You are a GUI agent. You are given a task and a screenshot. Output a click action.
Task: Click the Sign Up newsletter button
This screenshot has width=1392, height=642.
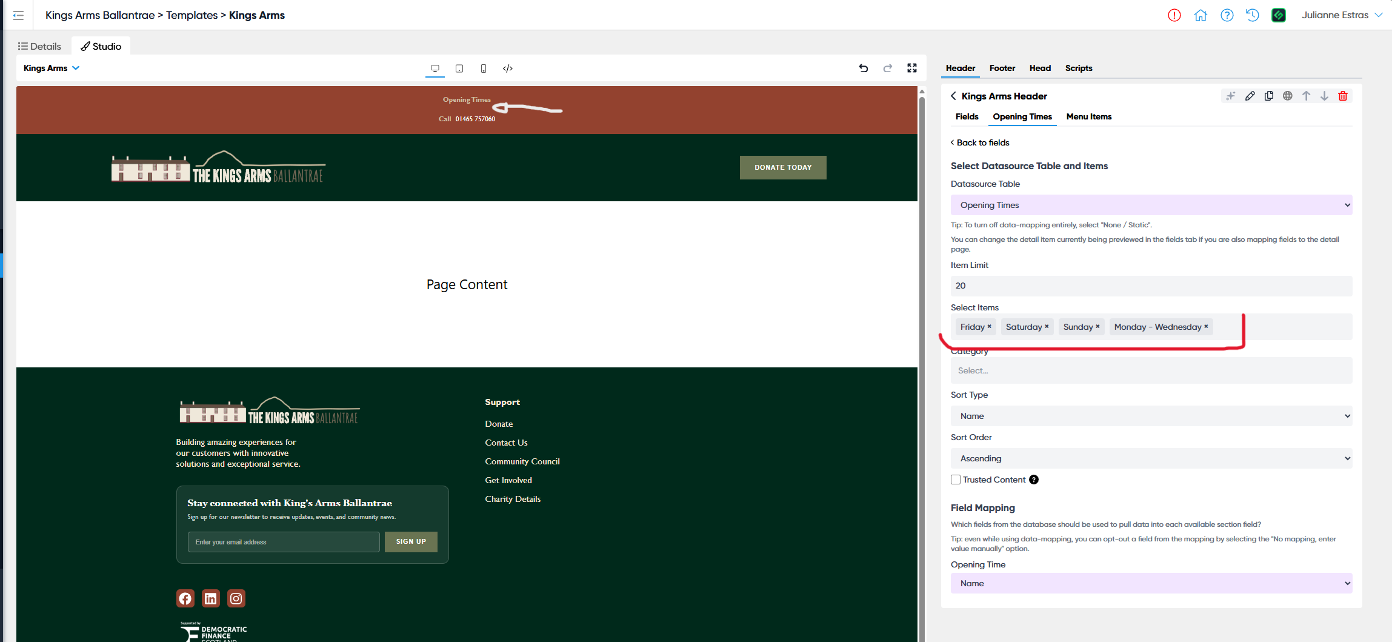pyautogui.click(x=411, y=542)
